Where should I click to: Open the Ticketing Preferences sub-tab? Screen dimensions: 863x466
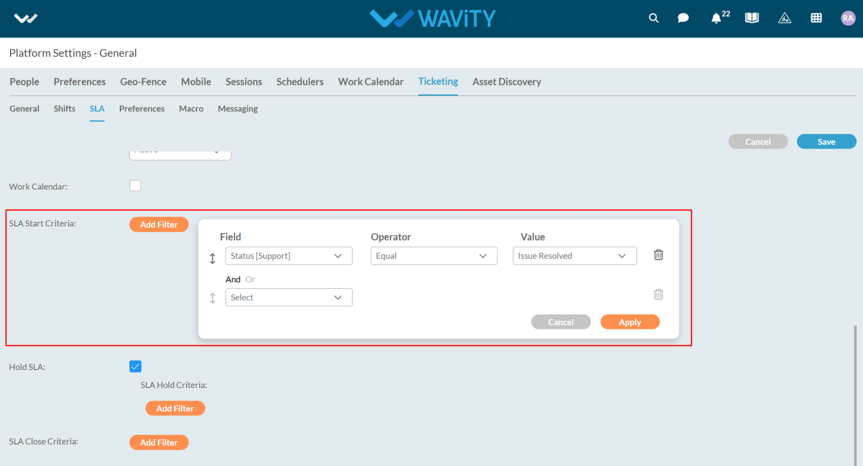[x=142, y=109]
